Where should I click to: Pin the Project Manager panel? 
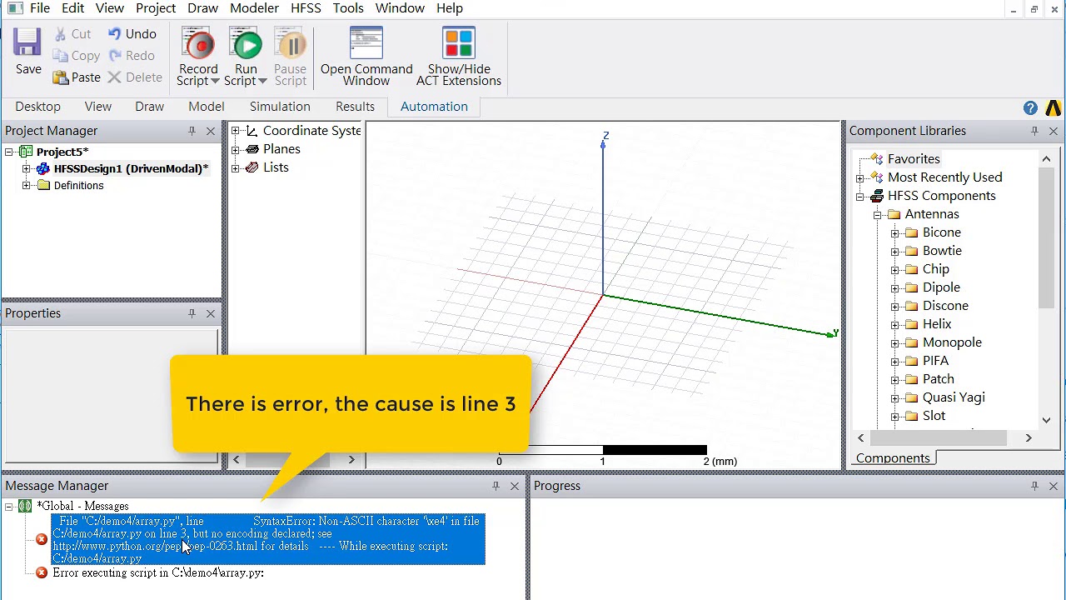pyautogui.click(x=192, y=131)
